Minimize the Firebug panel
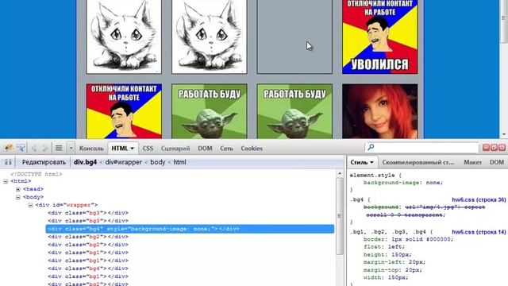Image resolution: width=508 pixels, height=286 pixels. 486,148
